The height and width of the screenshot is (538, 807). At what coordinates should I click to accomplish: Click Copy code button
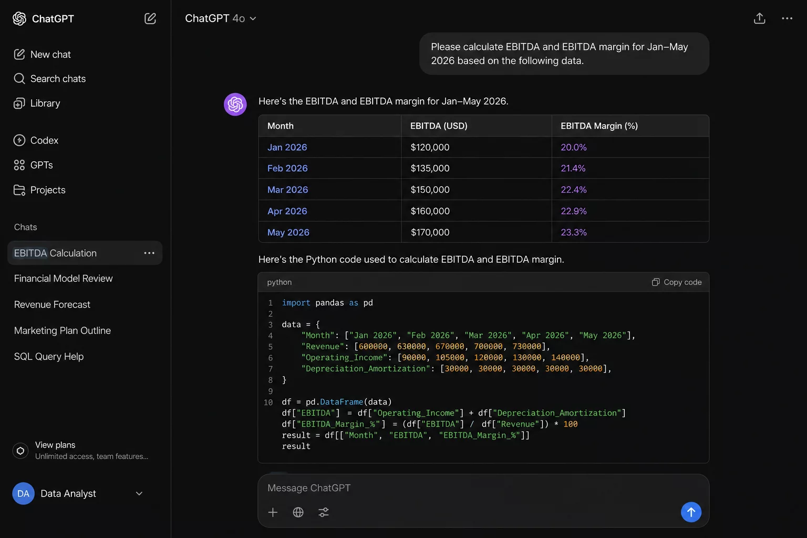pos(677,282)
